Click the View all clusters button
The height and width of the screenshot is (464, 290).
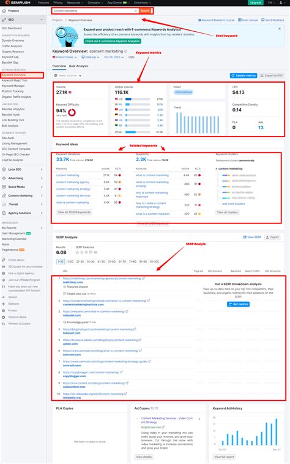click(x=228, y=212)
